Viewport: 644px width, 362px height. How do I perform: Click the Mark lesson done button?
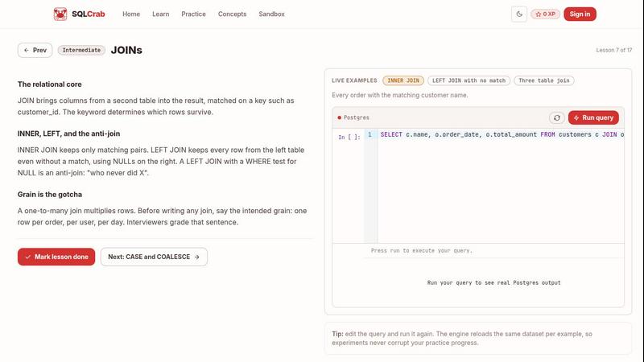click(x=56, y=257)
